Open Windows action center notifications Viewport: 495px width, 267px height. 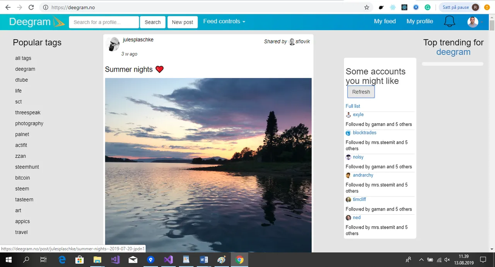pyautogui.click(x=483, y=260)
